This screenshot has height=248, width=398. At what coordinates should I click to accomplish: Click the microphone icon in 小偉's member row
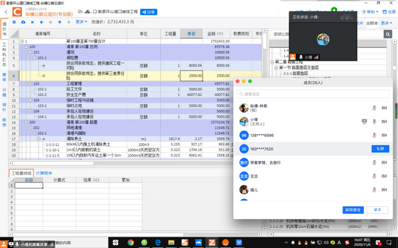click(374, 122)
